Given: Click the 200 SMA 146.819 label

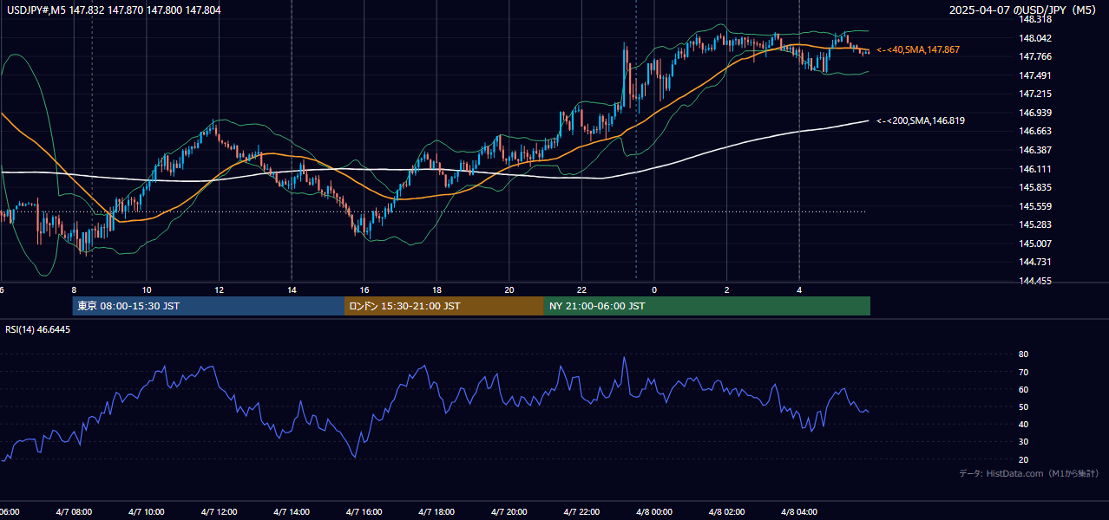Looking at the screenshot, I should click(921, 120).
